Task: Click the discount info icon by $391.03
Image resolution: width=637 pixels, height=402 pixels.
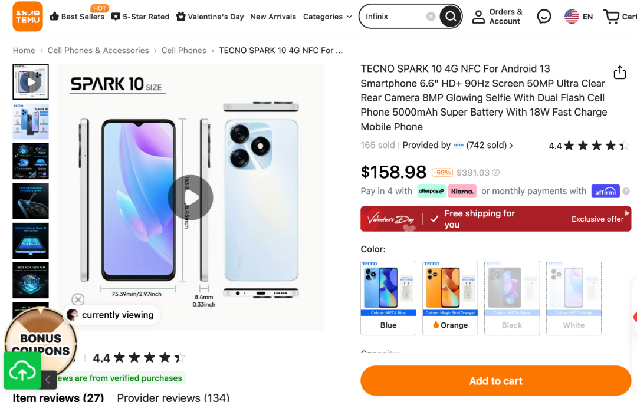Action: 496,173
